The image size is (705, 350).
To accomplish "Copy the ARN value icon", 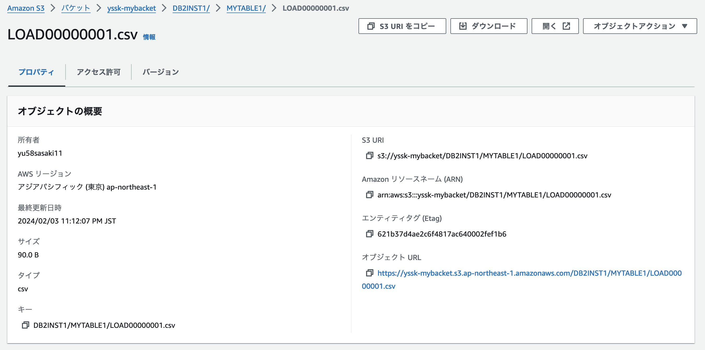I will click(x=369, y=195).
